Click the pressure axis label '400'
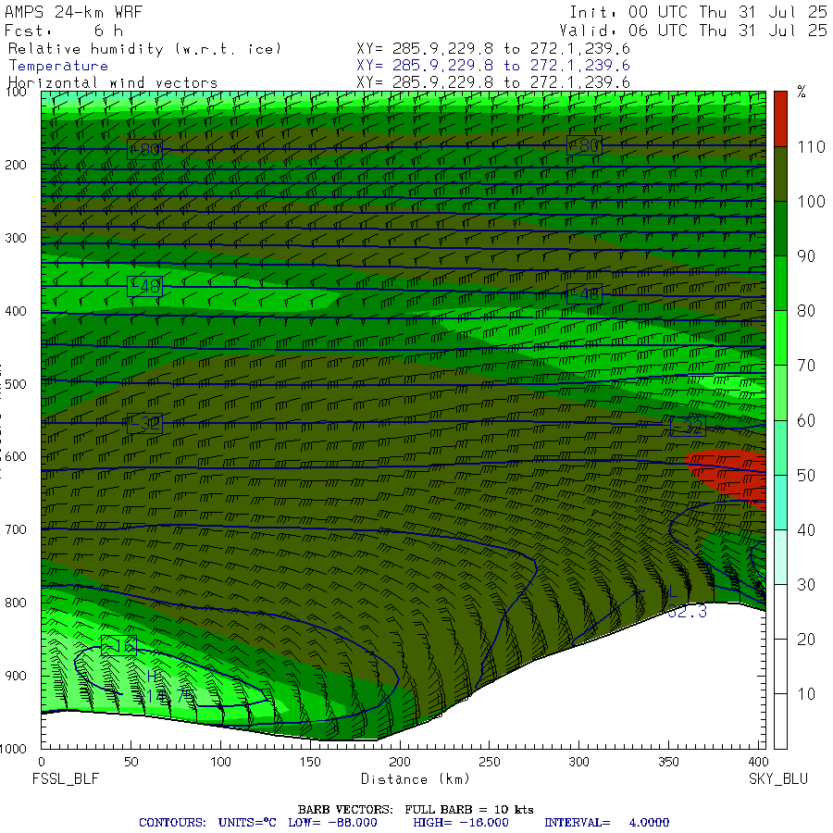 (x=16, y=311)
